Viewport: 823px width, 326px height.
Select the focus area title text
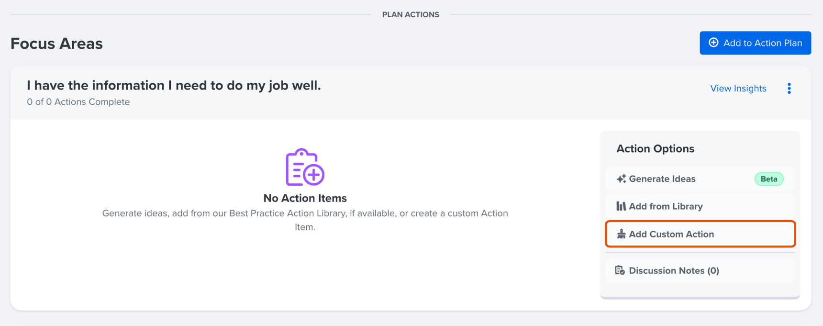pos(174,85)
